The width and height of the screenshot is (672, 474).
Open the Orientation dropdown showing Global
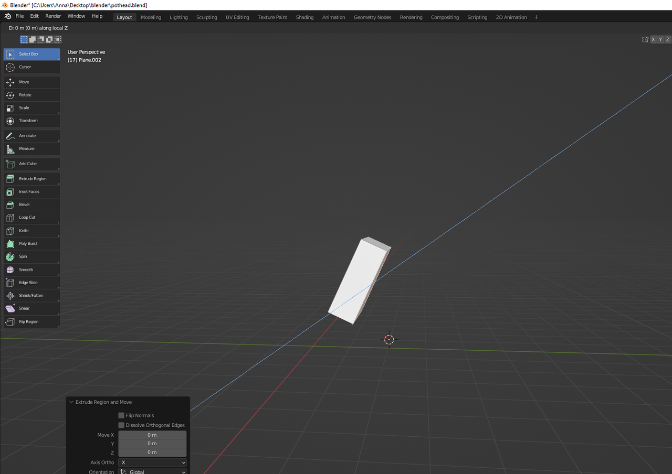coord(152,472)
